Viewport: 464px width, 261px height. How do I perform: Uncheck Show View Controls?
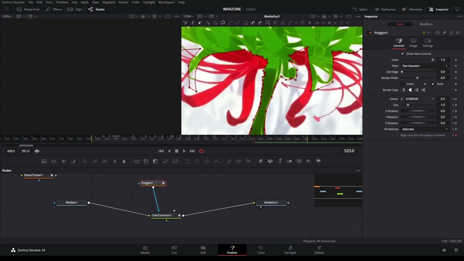point(402,54)
